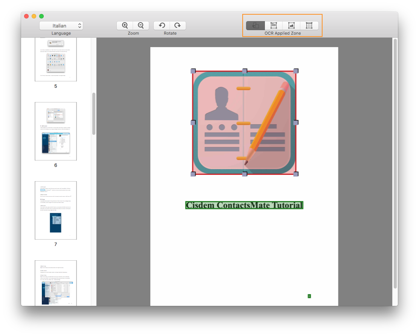Click the right-middle handle of image zone
419x336 pixels.
pyautogui.click(x=296, y=122)
